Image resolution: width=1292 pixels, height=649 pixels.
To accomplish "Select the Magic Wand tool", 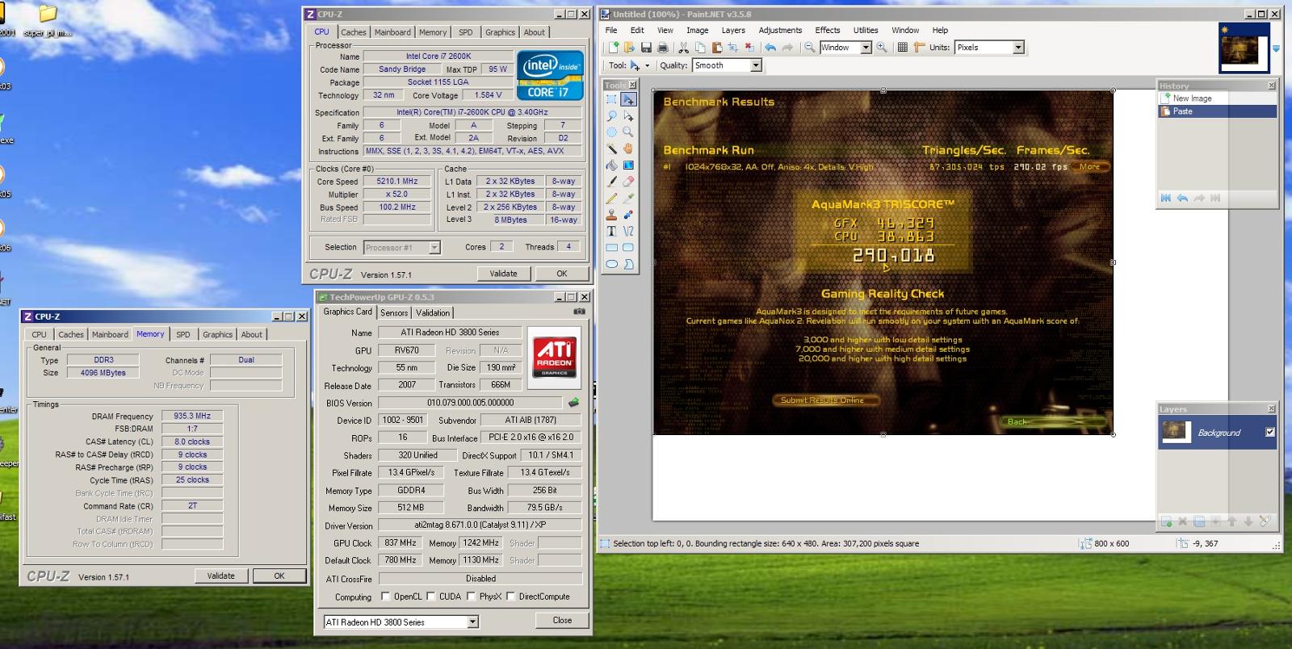I will pyautogui.click(x=612, y=149).
